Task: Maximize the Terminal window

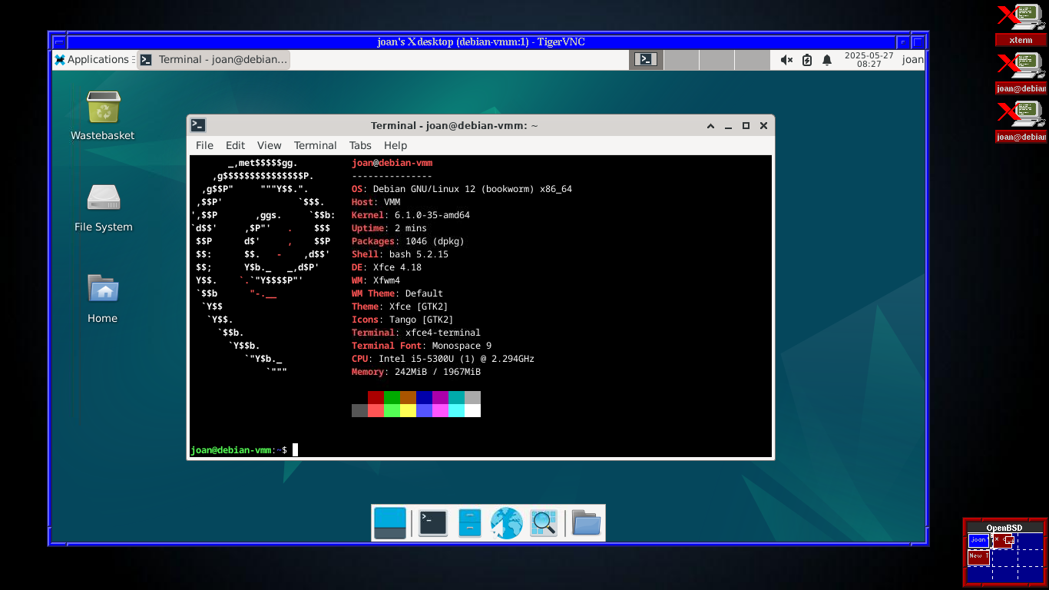Action: click(746, 125)
